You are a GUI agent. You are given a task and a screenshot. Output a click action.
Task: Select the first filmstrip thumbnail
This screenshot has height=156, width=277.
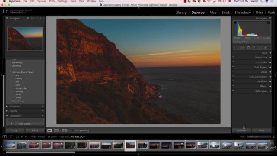point(10,145)
